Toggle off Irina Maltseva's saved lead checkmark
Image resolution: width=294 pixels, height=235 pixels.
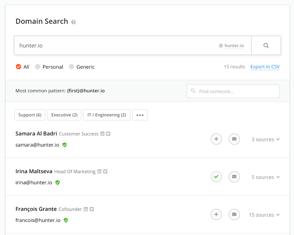(216, 177)
